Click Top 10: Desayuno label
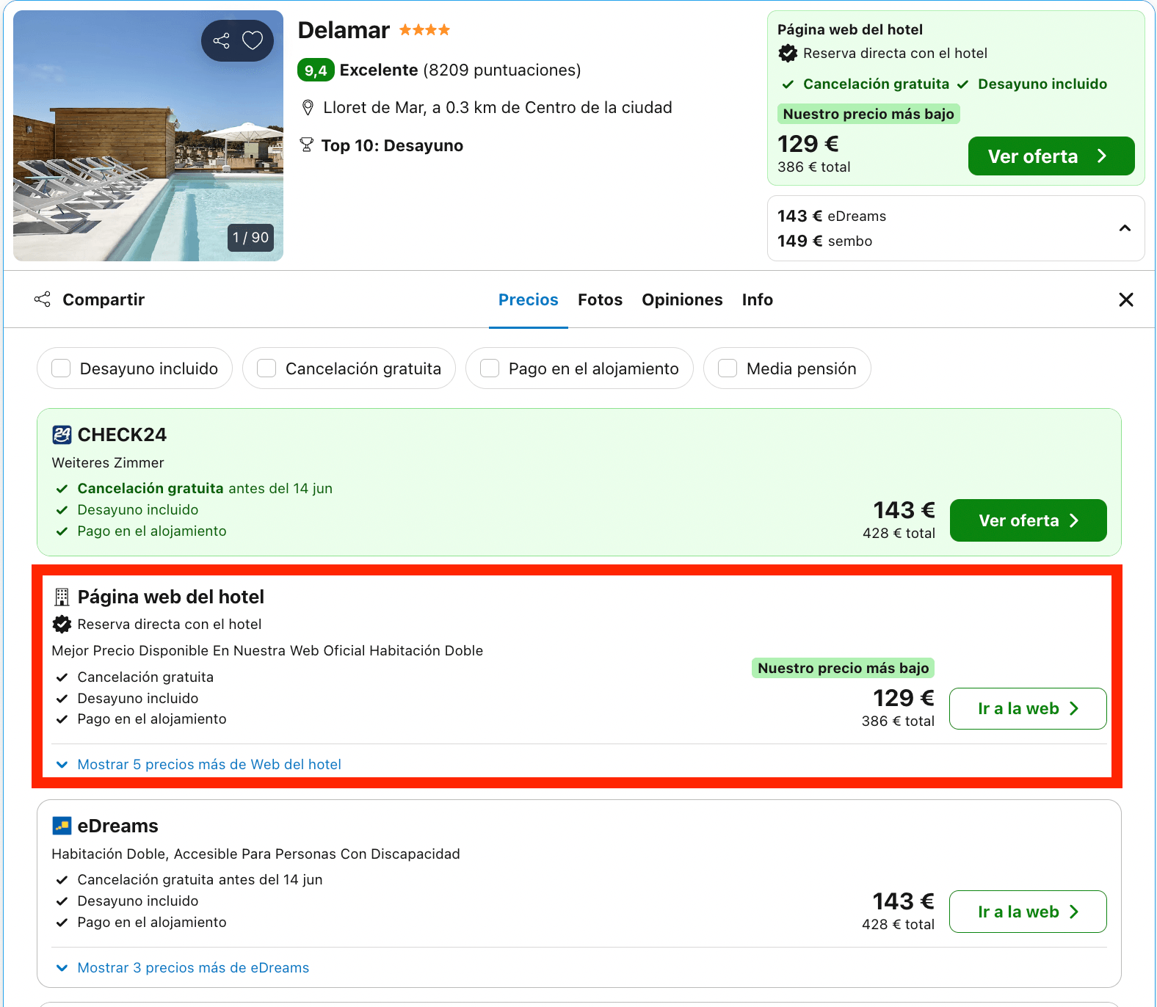The image size is (1157, 1007). (x=392, y=145)
